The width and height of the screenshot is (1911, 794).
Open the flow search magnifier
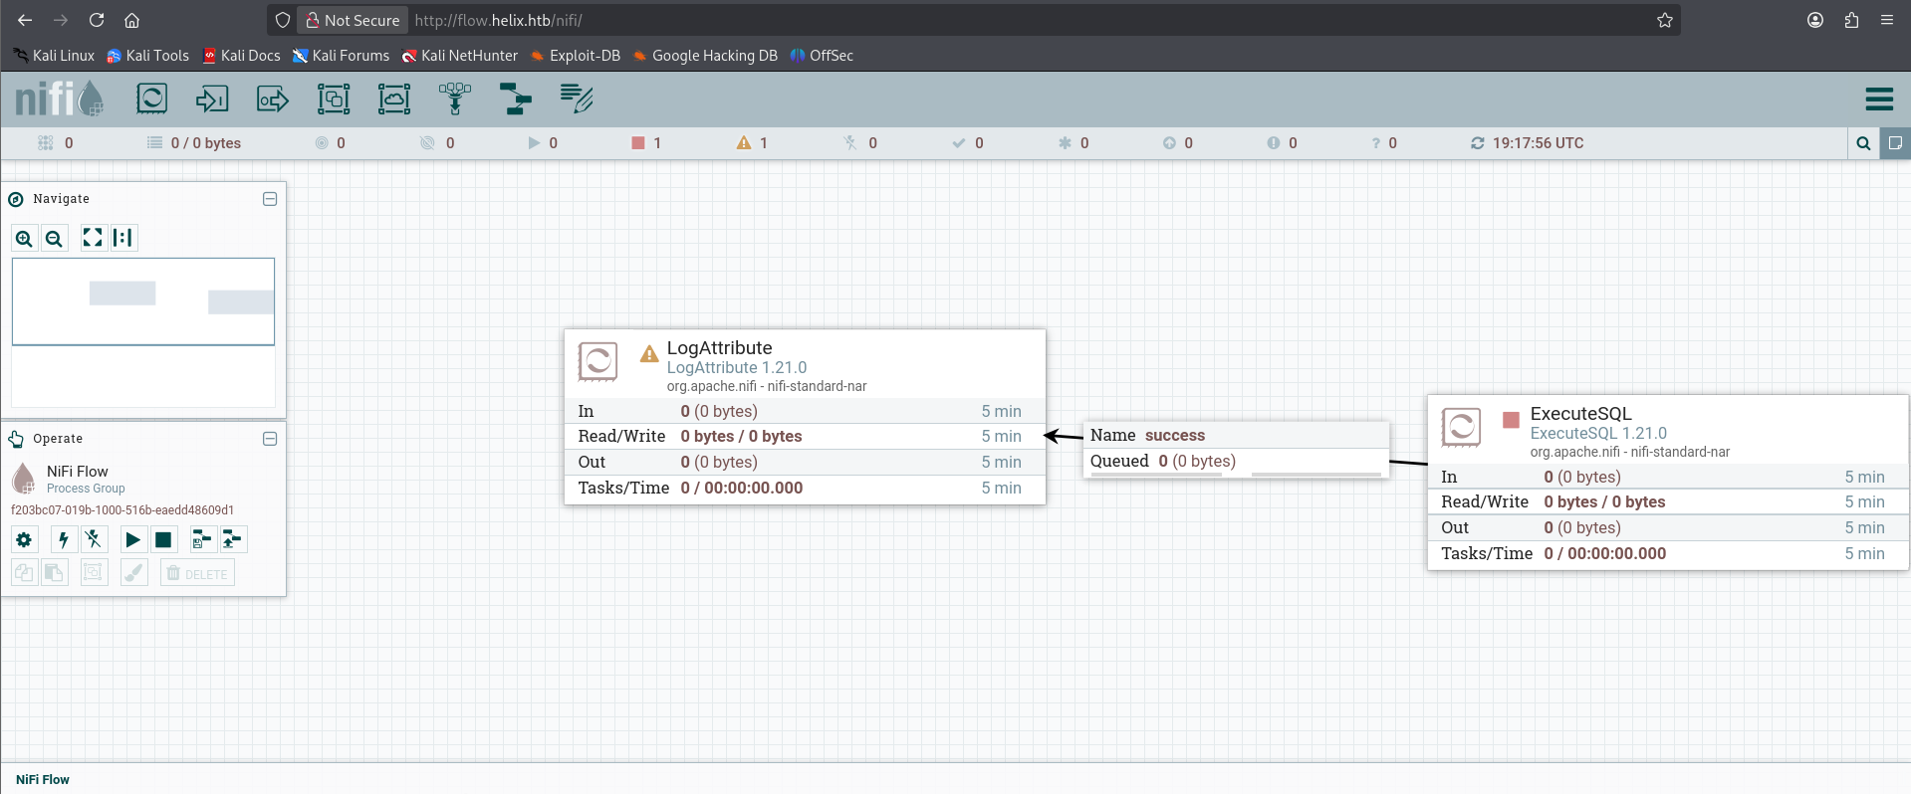[x=1863, y=143]
